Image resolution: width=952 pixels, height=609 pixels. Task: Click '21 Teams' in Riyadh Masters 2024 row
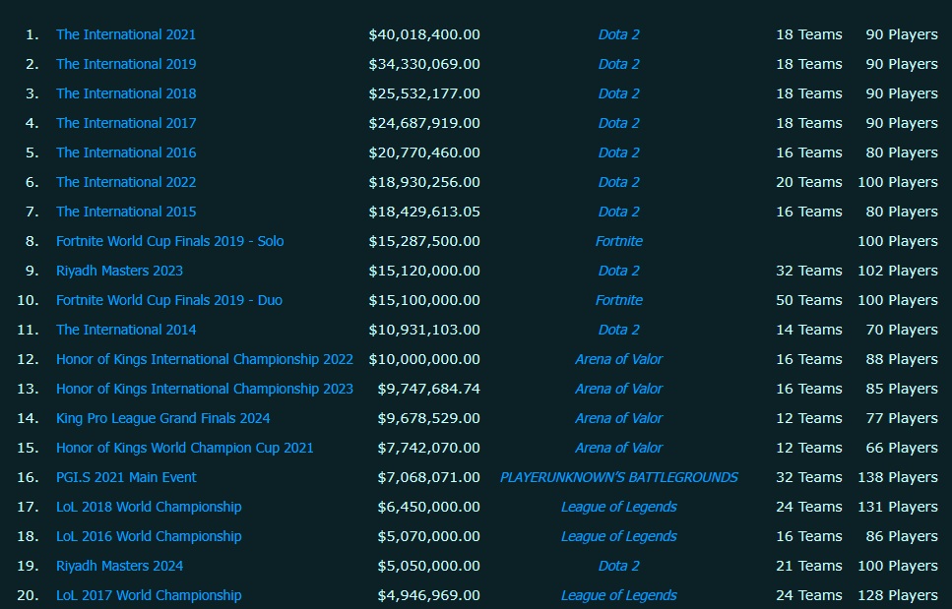tap(808, 566)
